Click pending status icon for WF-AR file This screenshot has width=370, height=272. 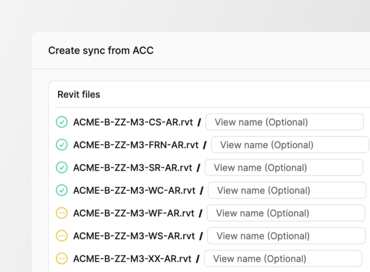tap(62, 213)
